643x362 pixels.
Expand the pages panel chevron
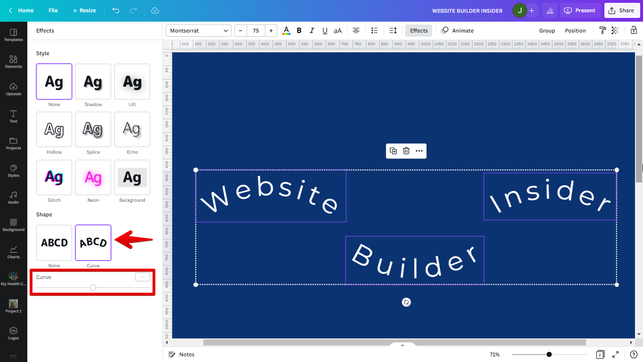pyautogui.click(x=402, y=346)
